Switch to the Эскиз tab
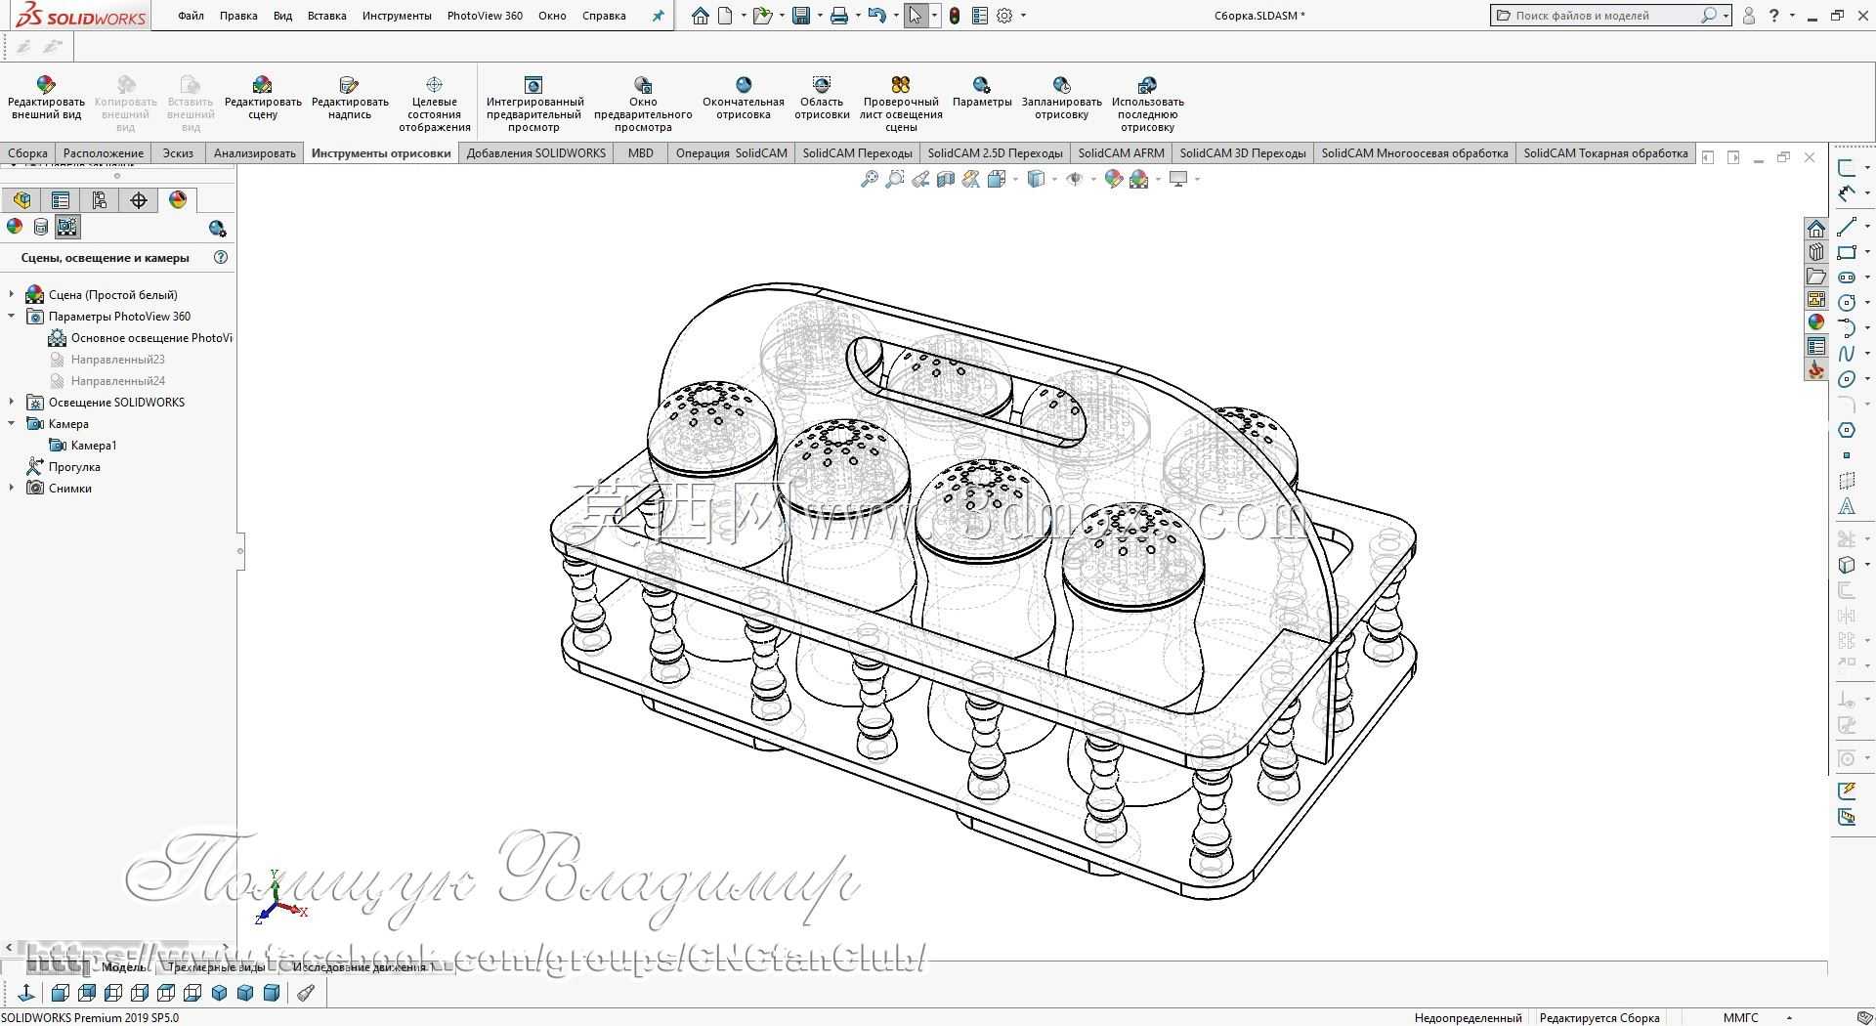The image size is (1876, 1026). pos(178,153)
